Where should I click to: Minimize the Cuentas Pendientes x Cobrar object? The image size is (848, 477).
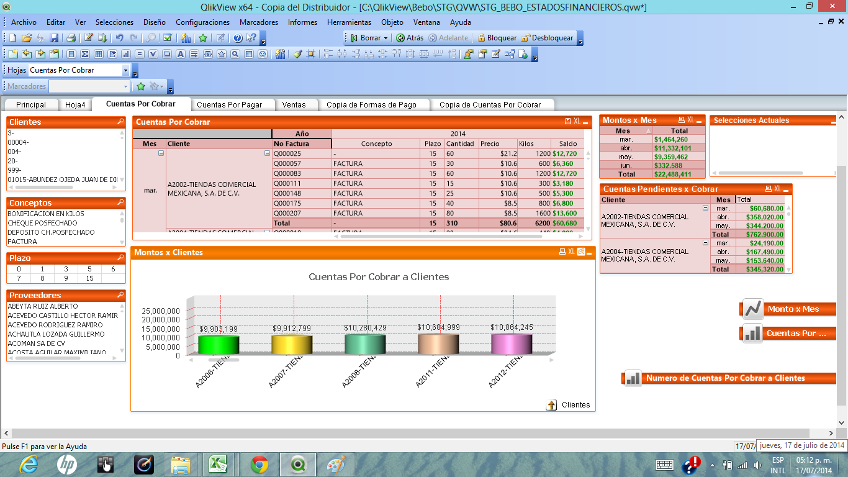786,189
